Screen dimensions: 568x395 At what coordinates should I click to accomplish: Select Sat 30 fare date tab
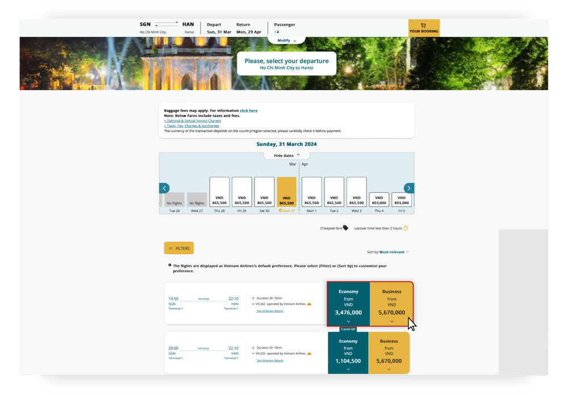pyautogui.click(x=265, y=192)
